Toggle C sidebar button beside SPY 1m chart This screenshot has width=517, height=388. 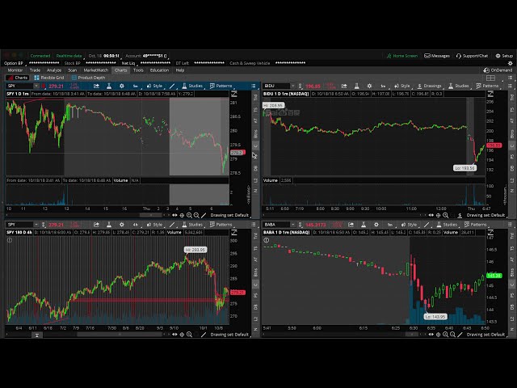(x=255, y=145)
